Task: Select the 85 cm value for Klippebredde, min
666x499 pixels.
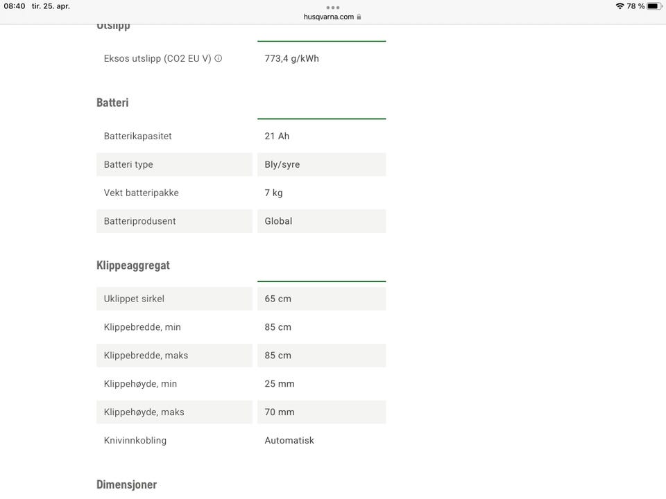Action: [278, 327]
